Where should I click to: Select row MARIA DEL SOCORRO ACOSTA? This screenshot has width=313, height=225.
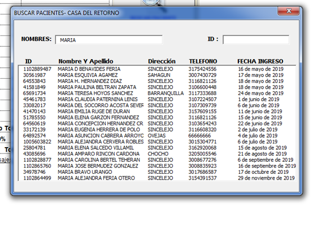point(157,105)
